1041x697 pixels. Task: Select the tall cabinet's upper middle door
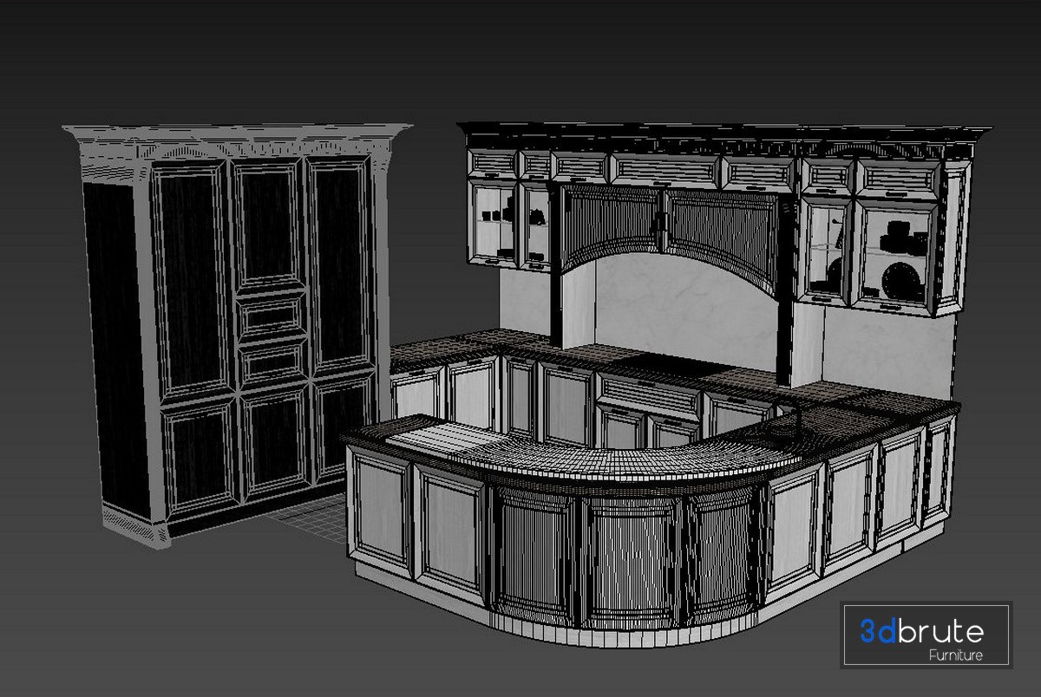(269, 221)
